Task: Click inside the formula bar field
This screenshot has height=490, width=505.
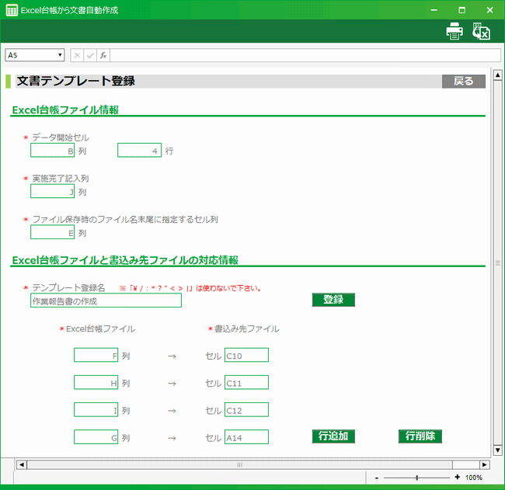Action: click(305, 55)
